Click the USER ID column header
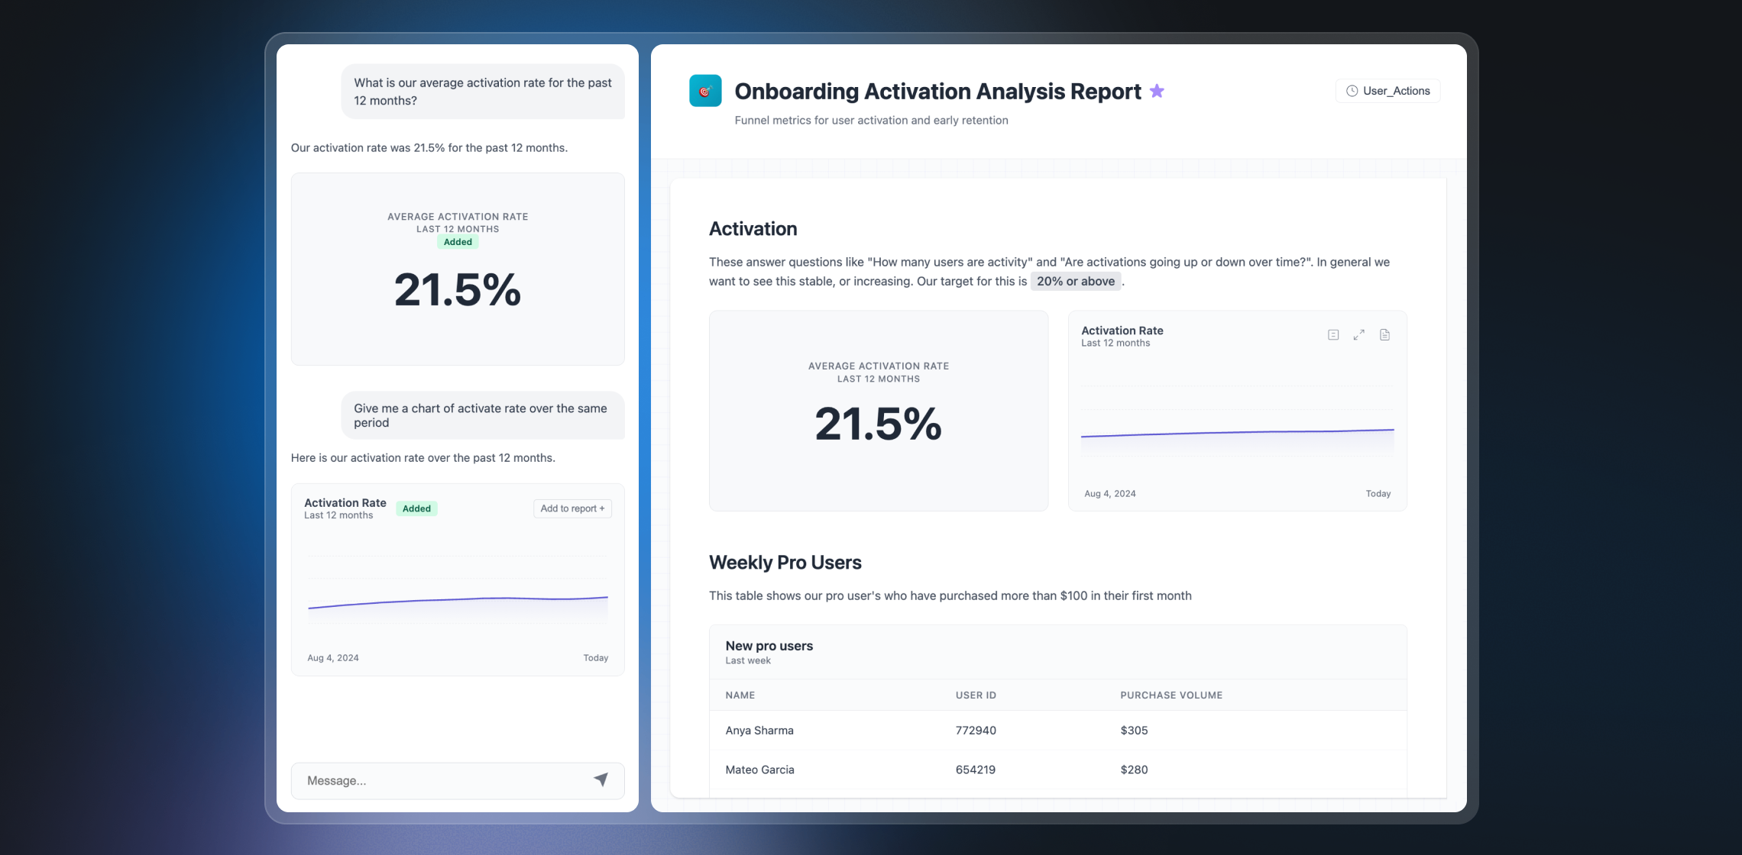 [975, 695]
